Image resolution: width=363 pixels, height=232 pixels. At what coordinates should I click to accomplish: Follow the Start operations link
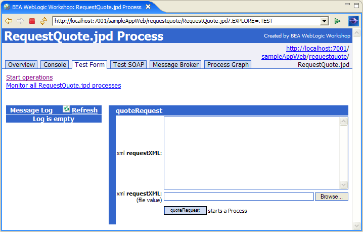pos(29,78)
